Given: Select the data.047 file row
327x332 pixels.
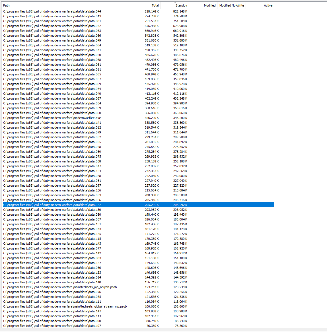Looking at the screenshot, I should click(139, 166).
